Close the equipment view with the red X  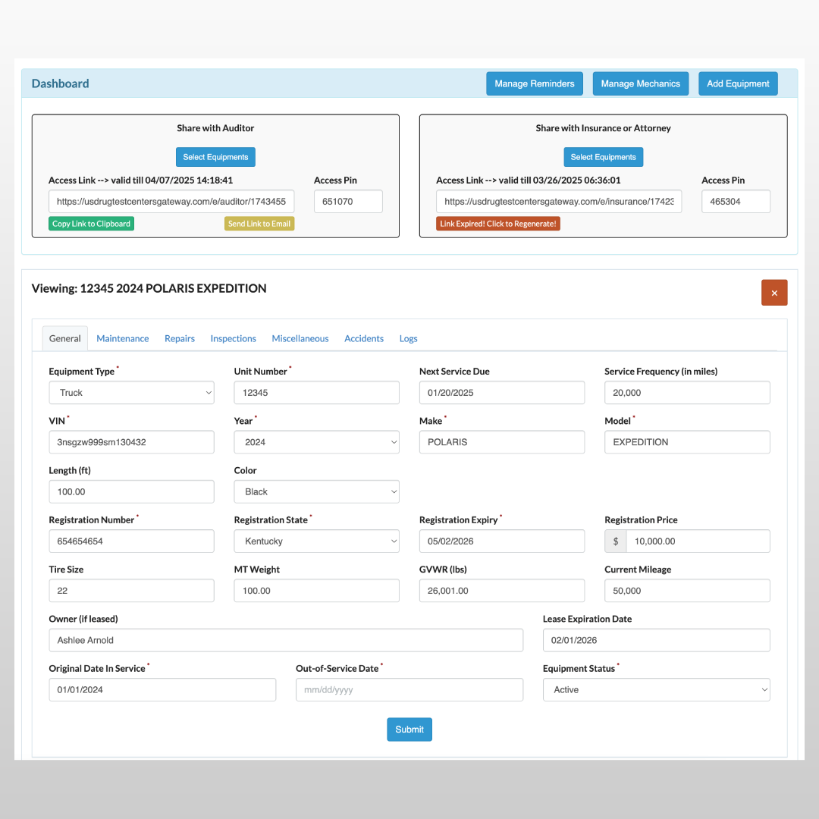(773, 293)
